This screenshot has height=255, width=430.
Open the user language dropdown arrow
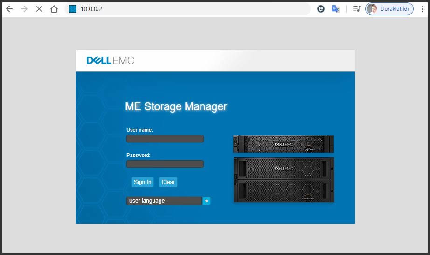tap(207, 201)
